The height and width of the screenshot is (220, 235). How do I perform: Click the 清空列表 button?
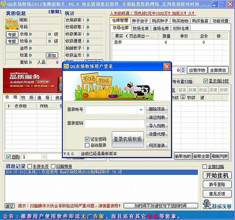click(x=157, y=118)
